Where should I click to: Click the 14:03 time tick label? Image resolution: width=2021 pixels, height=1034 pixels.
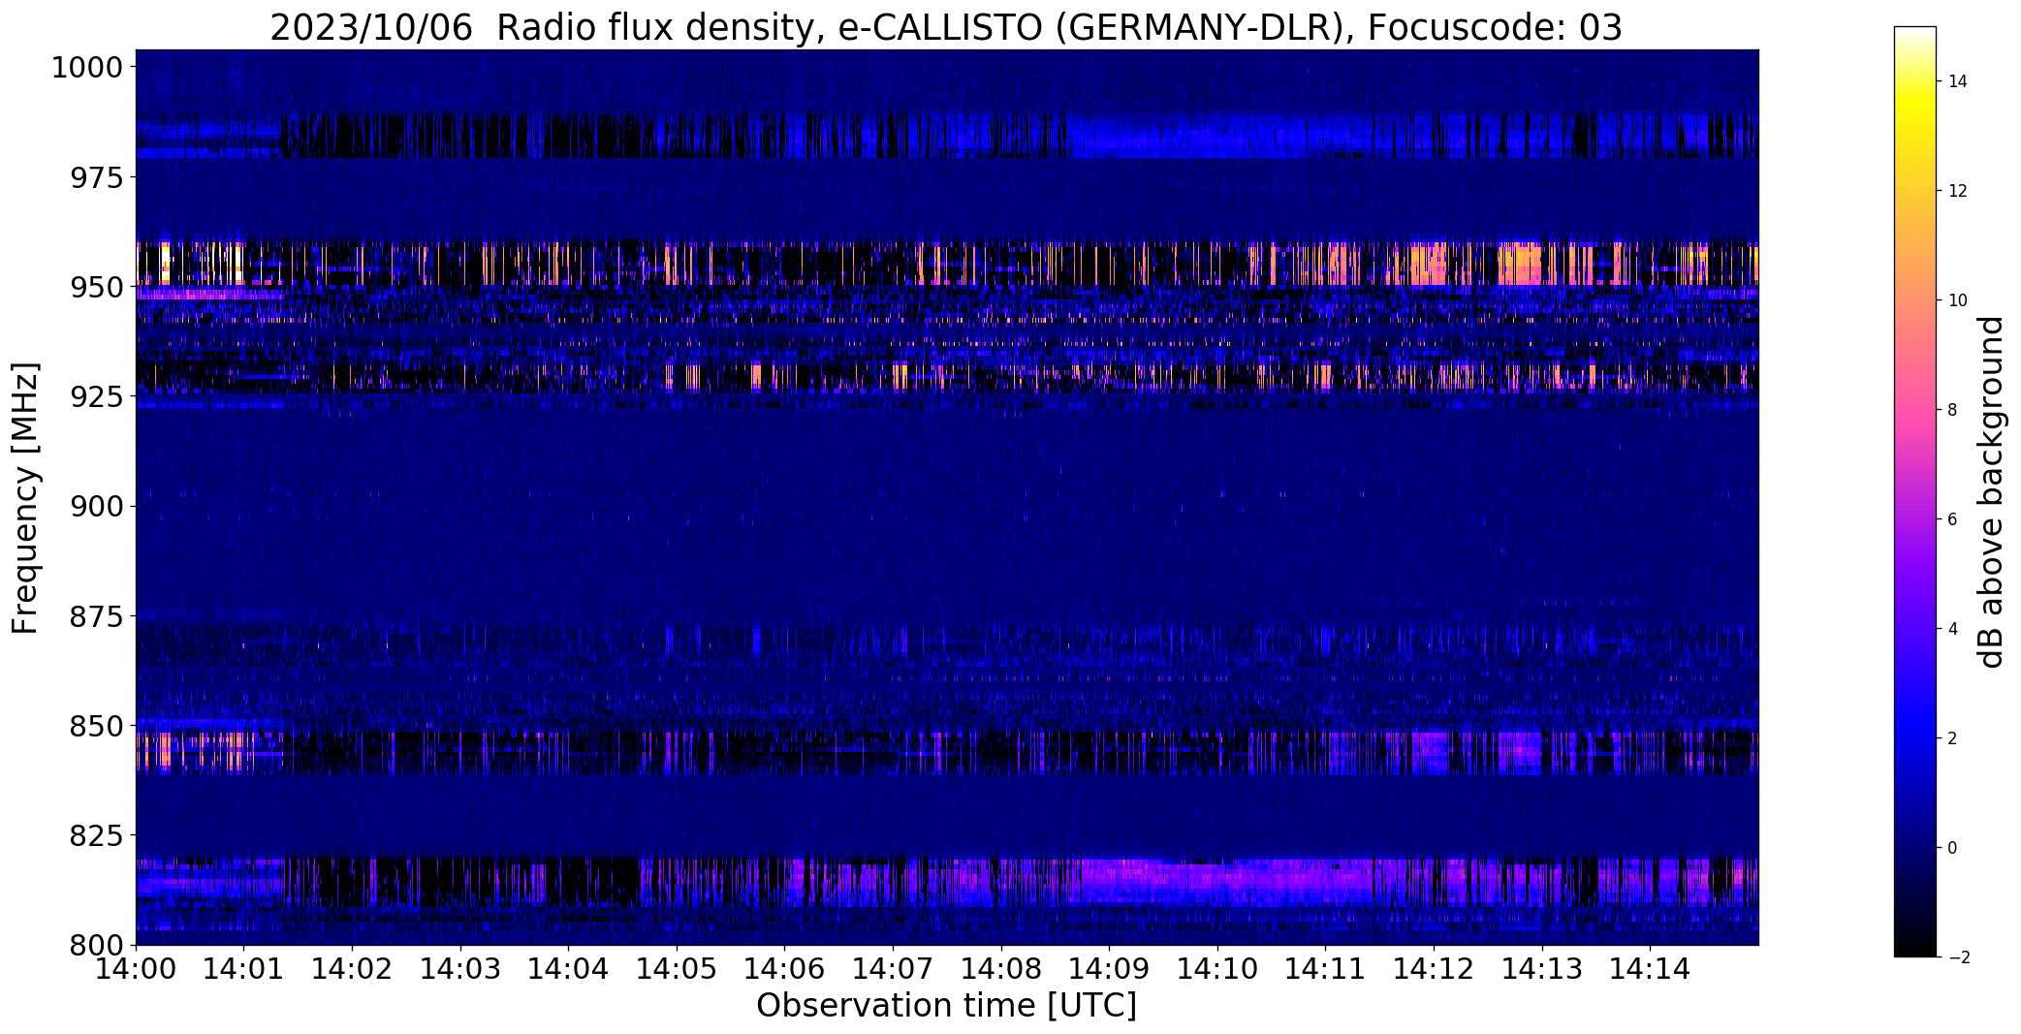[x=460, y=968]
